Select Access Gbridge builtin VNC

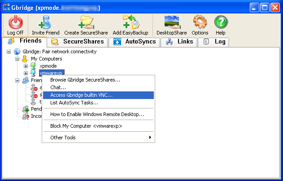[98, 95]
